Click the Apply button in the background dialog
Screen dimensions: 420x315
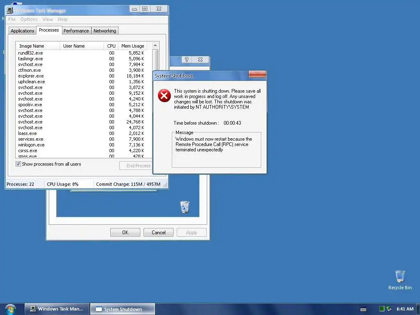pos(192,233)
